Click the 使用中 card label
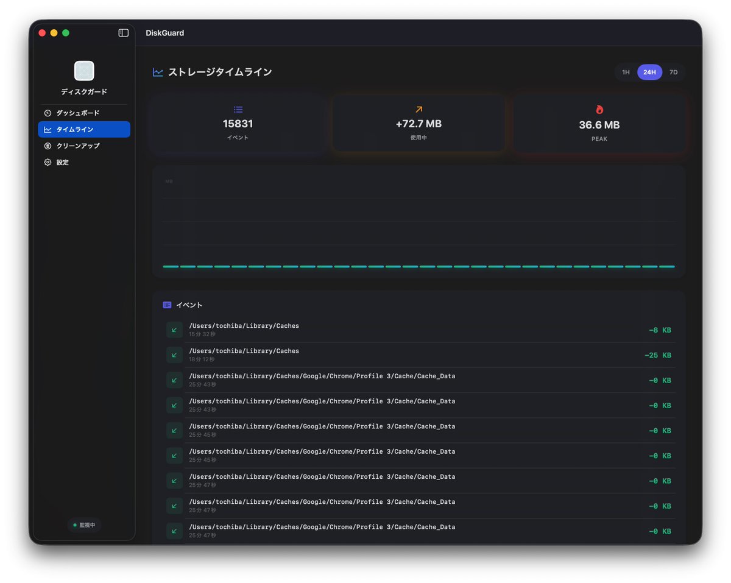The height and width of the screenshot is (583, 731). [x=418, y=138]
